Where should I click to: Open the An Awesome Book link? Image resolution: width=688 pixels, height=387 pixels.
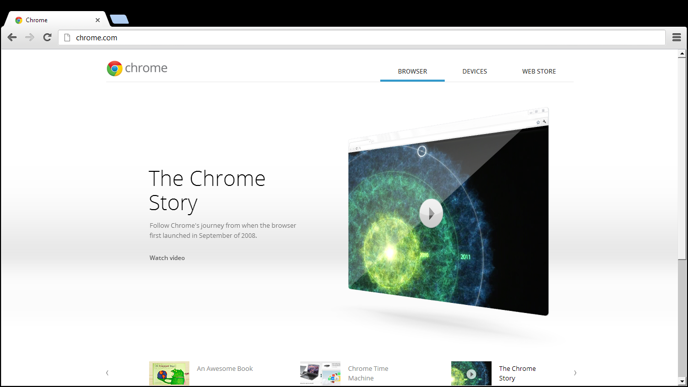(x=225, y=368)
